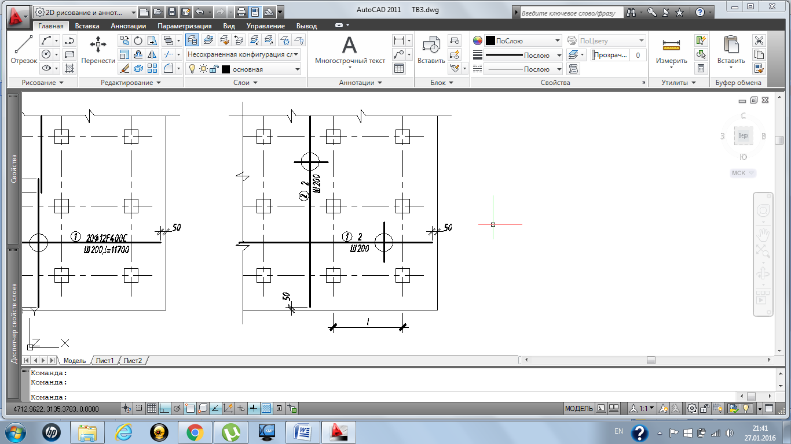Click the quick calculator icon
791x444 pixels.
[701, 68]
